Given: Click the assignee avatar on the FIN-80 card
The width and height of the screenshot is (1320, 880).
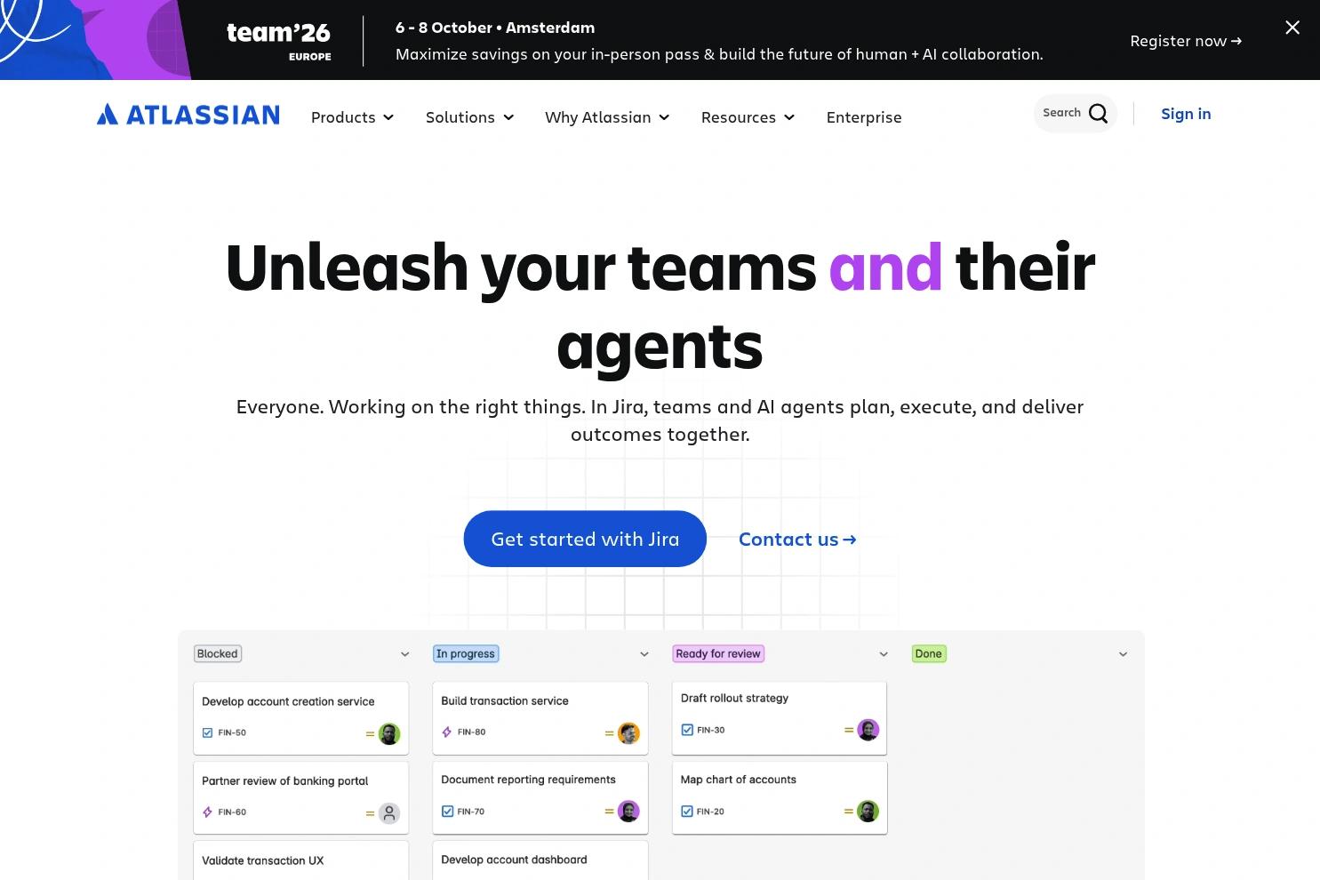Looking at the screenshot, I should point(628,733).
